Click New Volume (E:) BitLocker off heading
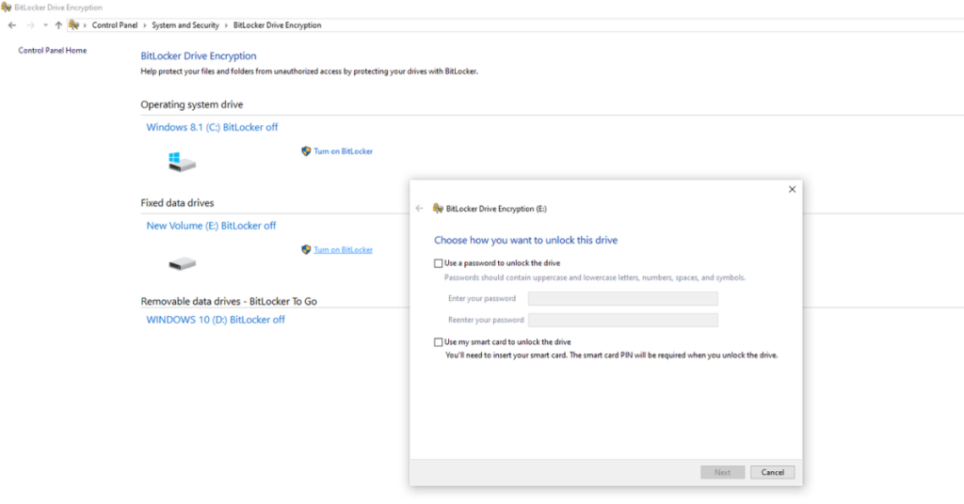The height and width of the screenshot is (504, 964). click(x=211, y=226)
